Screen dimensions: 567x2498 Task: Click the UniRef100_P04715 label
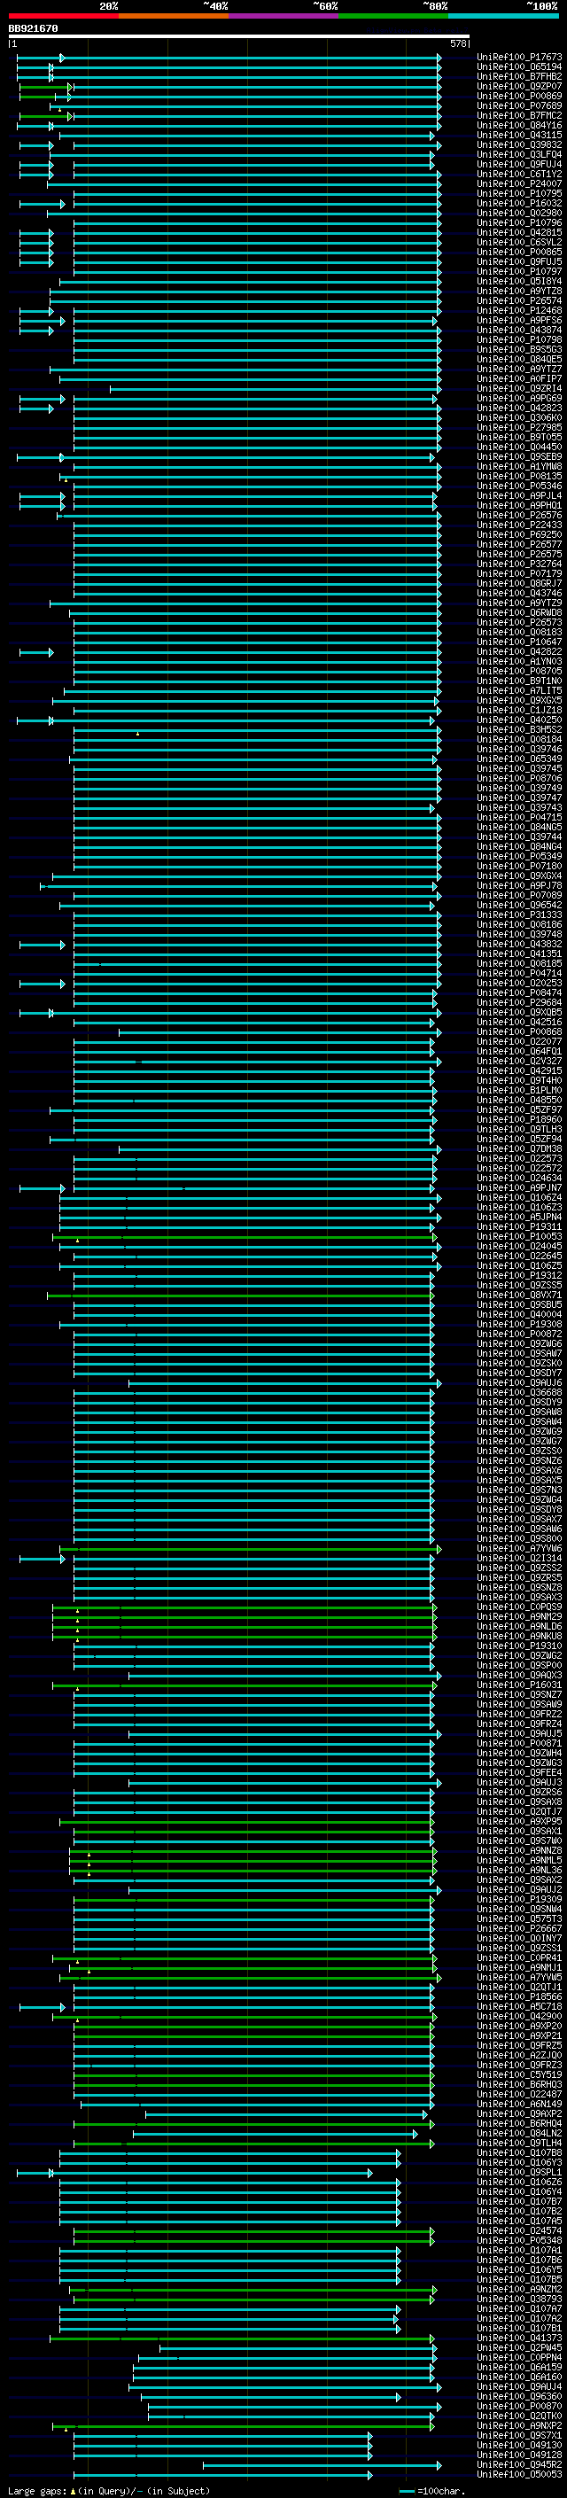[x=518, y=818]
